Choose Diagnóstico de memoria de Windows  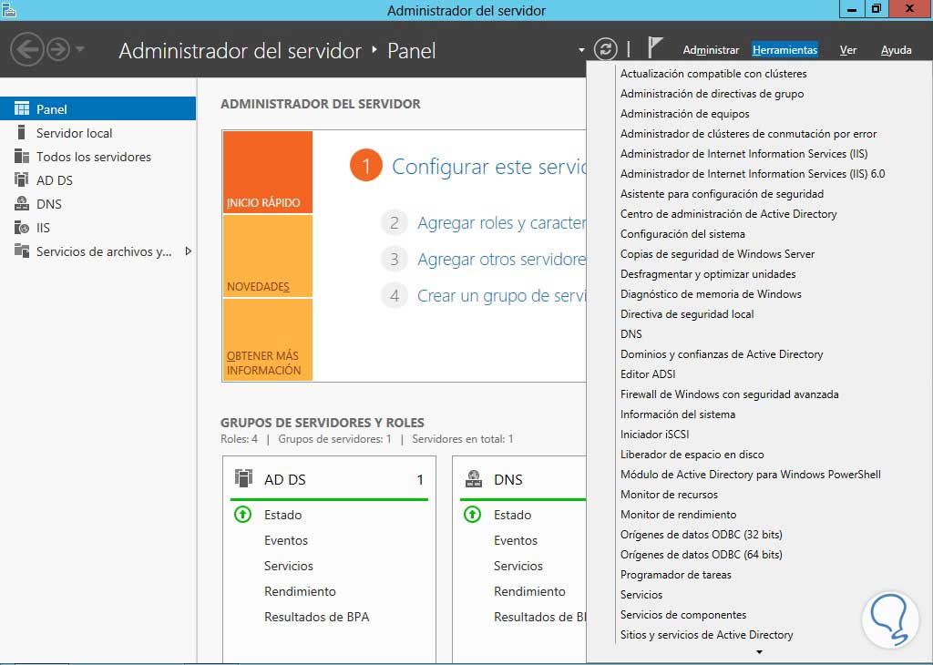[x=711, y=294]
